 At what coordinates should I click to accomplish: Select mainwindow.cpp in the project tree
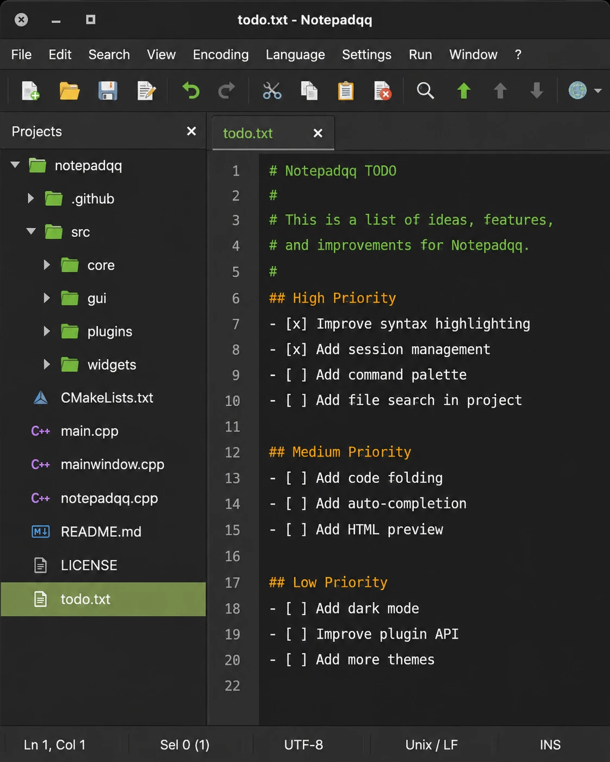(x=103, y=465)
